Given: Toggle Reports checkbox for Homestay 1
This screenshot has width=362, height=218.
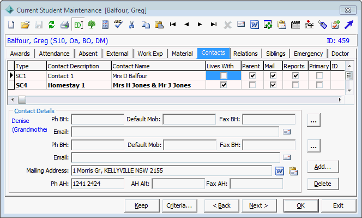Looking at the screenshot, I should coord(295,85).
